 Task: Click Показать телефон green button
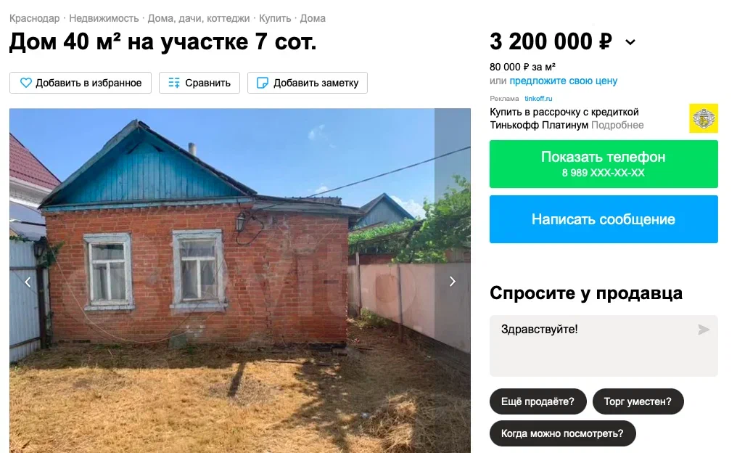604,164
